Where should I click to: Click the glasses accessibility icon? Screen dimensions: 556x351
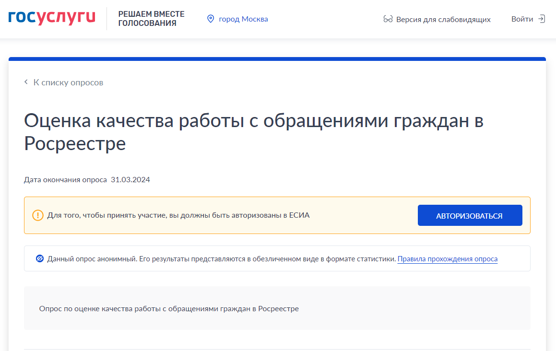(388, 20)
